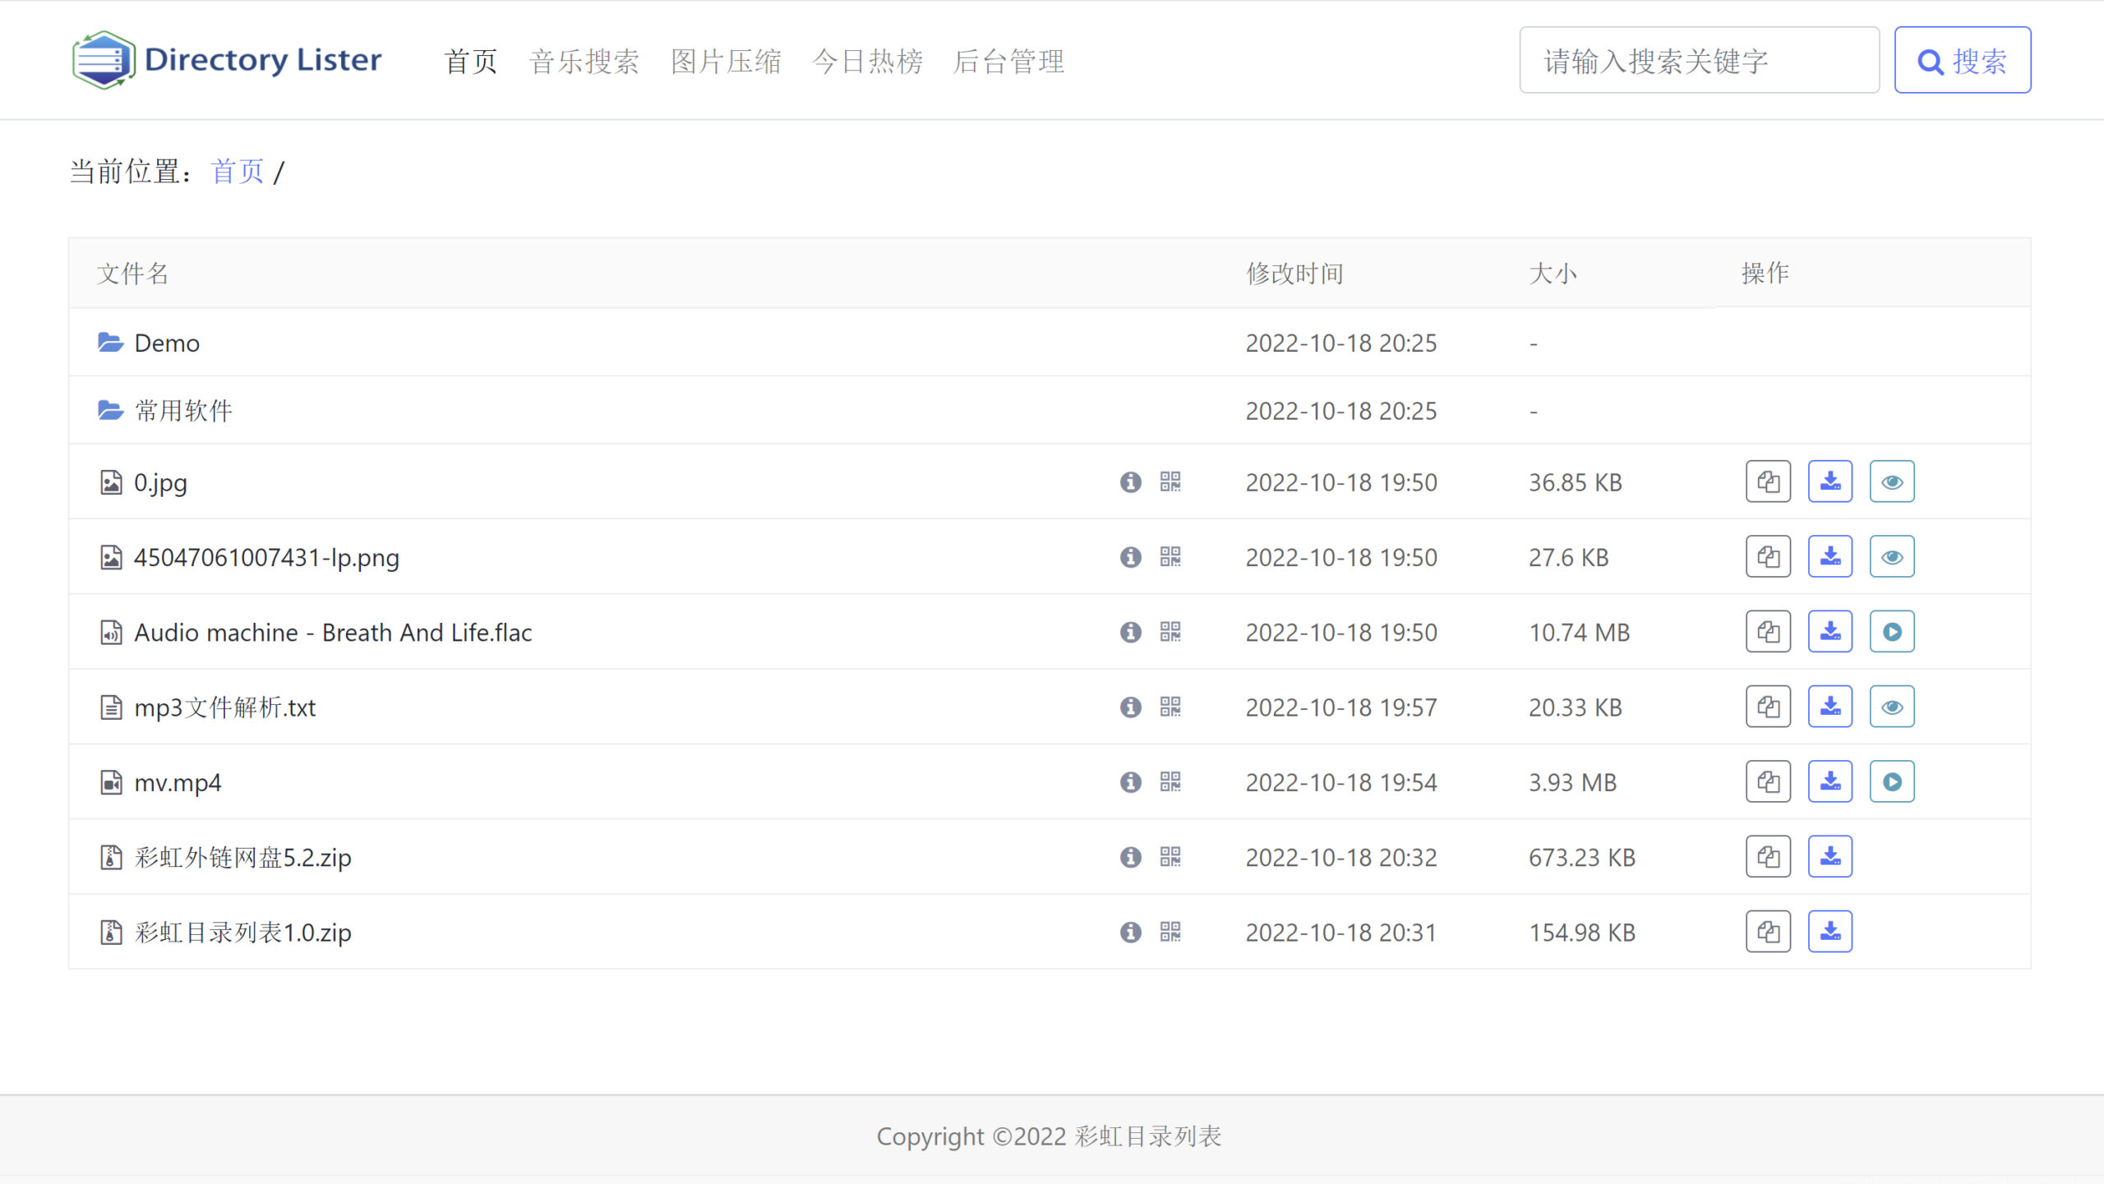The width and height of the screenshot is (2104, 1184).
Task: Click the info icon for Audio machine - Breath And Life.flac
Action: click(1130, 633)
